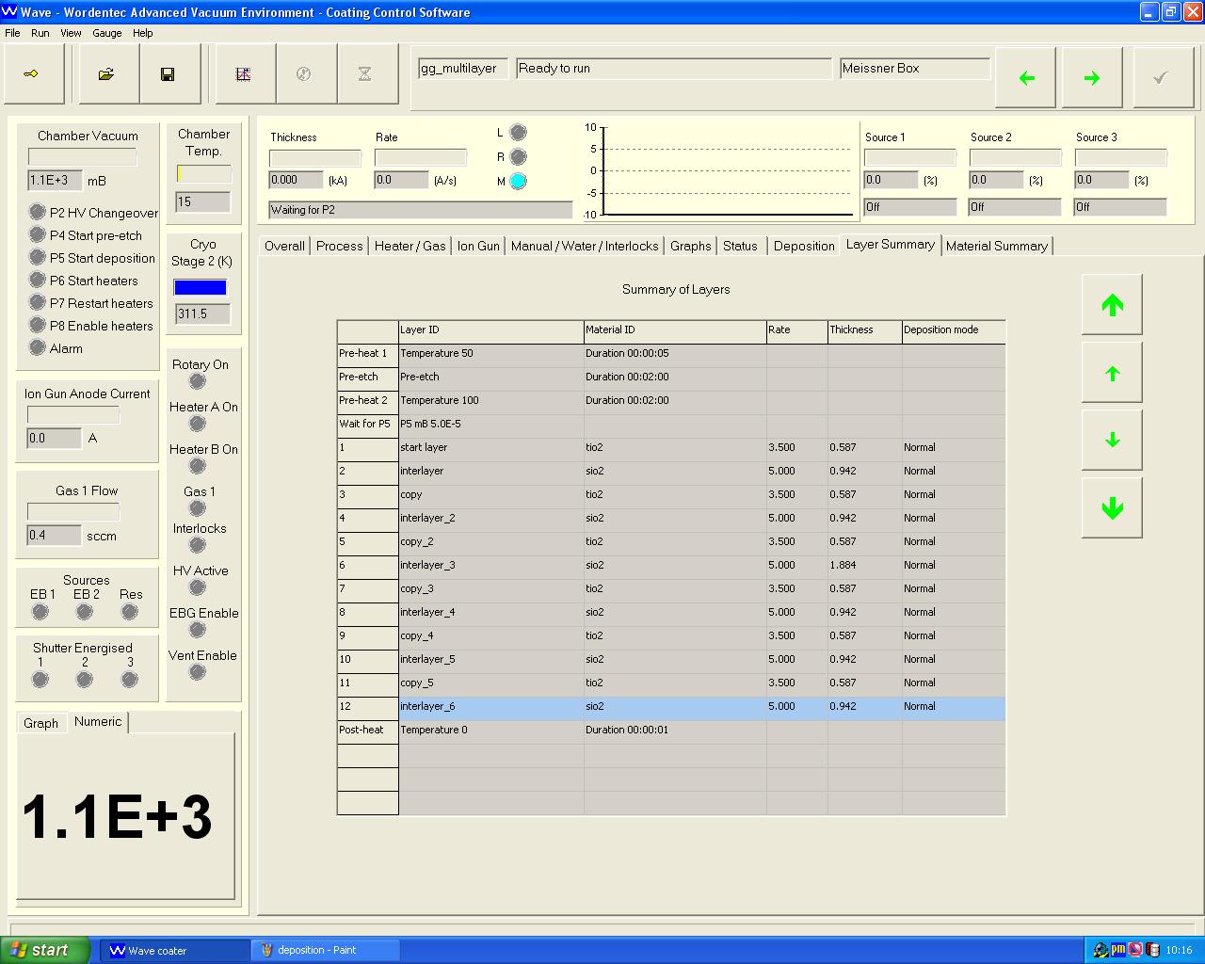Move layer to bottom with large down arrow
1205x964 pixels.
point(1112,508)
